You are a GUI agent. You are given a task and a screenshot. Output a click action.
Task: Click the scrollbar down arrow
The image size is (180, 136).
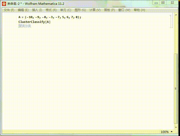point(176,127)
